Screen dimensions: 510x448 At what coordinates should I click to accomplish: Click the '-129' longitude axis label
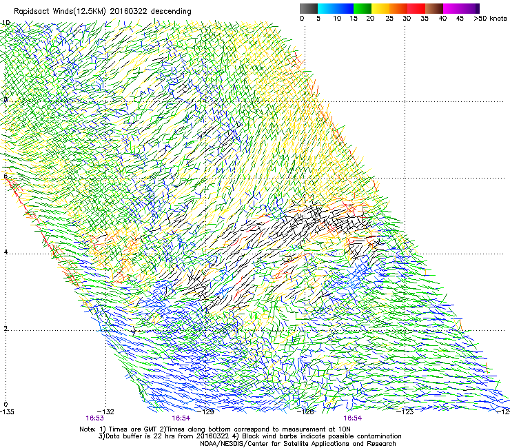205,411
